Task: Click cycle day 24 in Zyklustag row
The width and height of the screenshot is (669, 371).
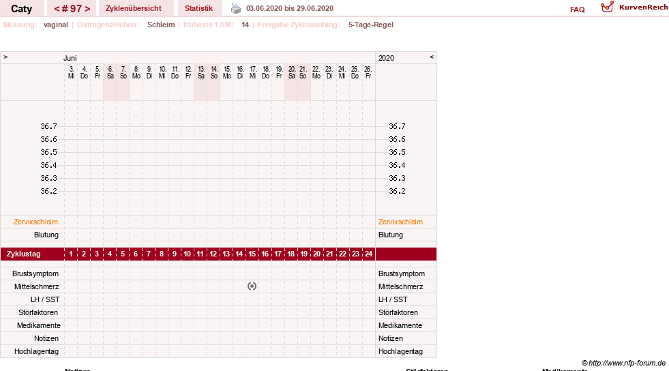Action: click(369, 254)
